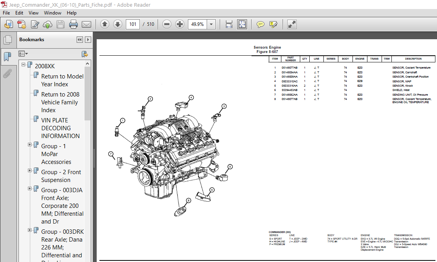
Task: Click the find current bookmark icon
Action: pyautogui.click(x=85, y=54)
